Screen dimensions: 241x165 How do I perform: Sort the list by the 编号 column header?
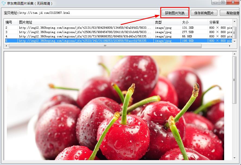11,22
